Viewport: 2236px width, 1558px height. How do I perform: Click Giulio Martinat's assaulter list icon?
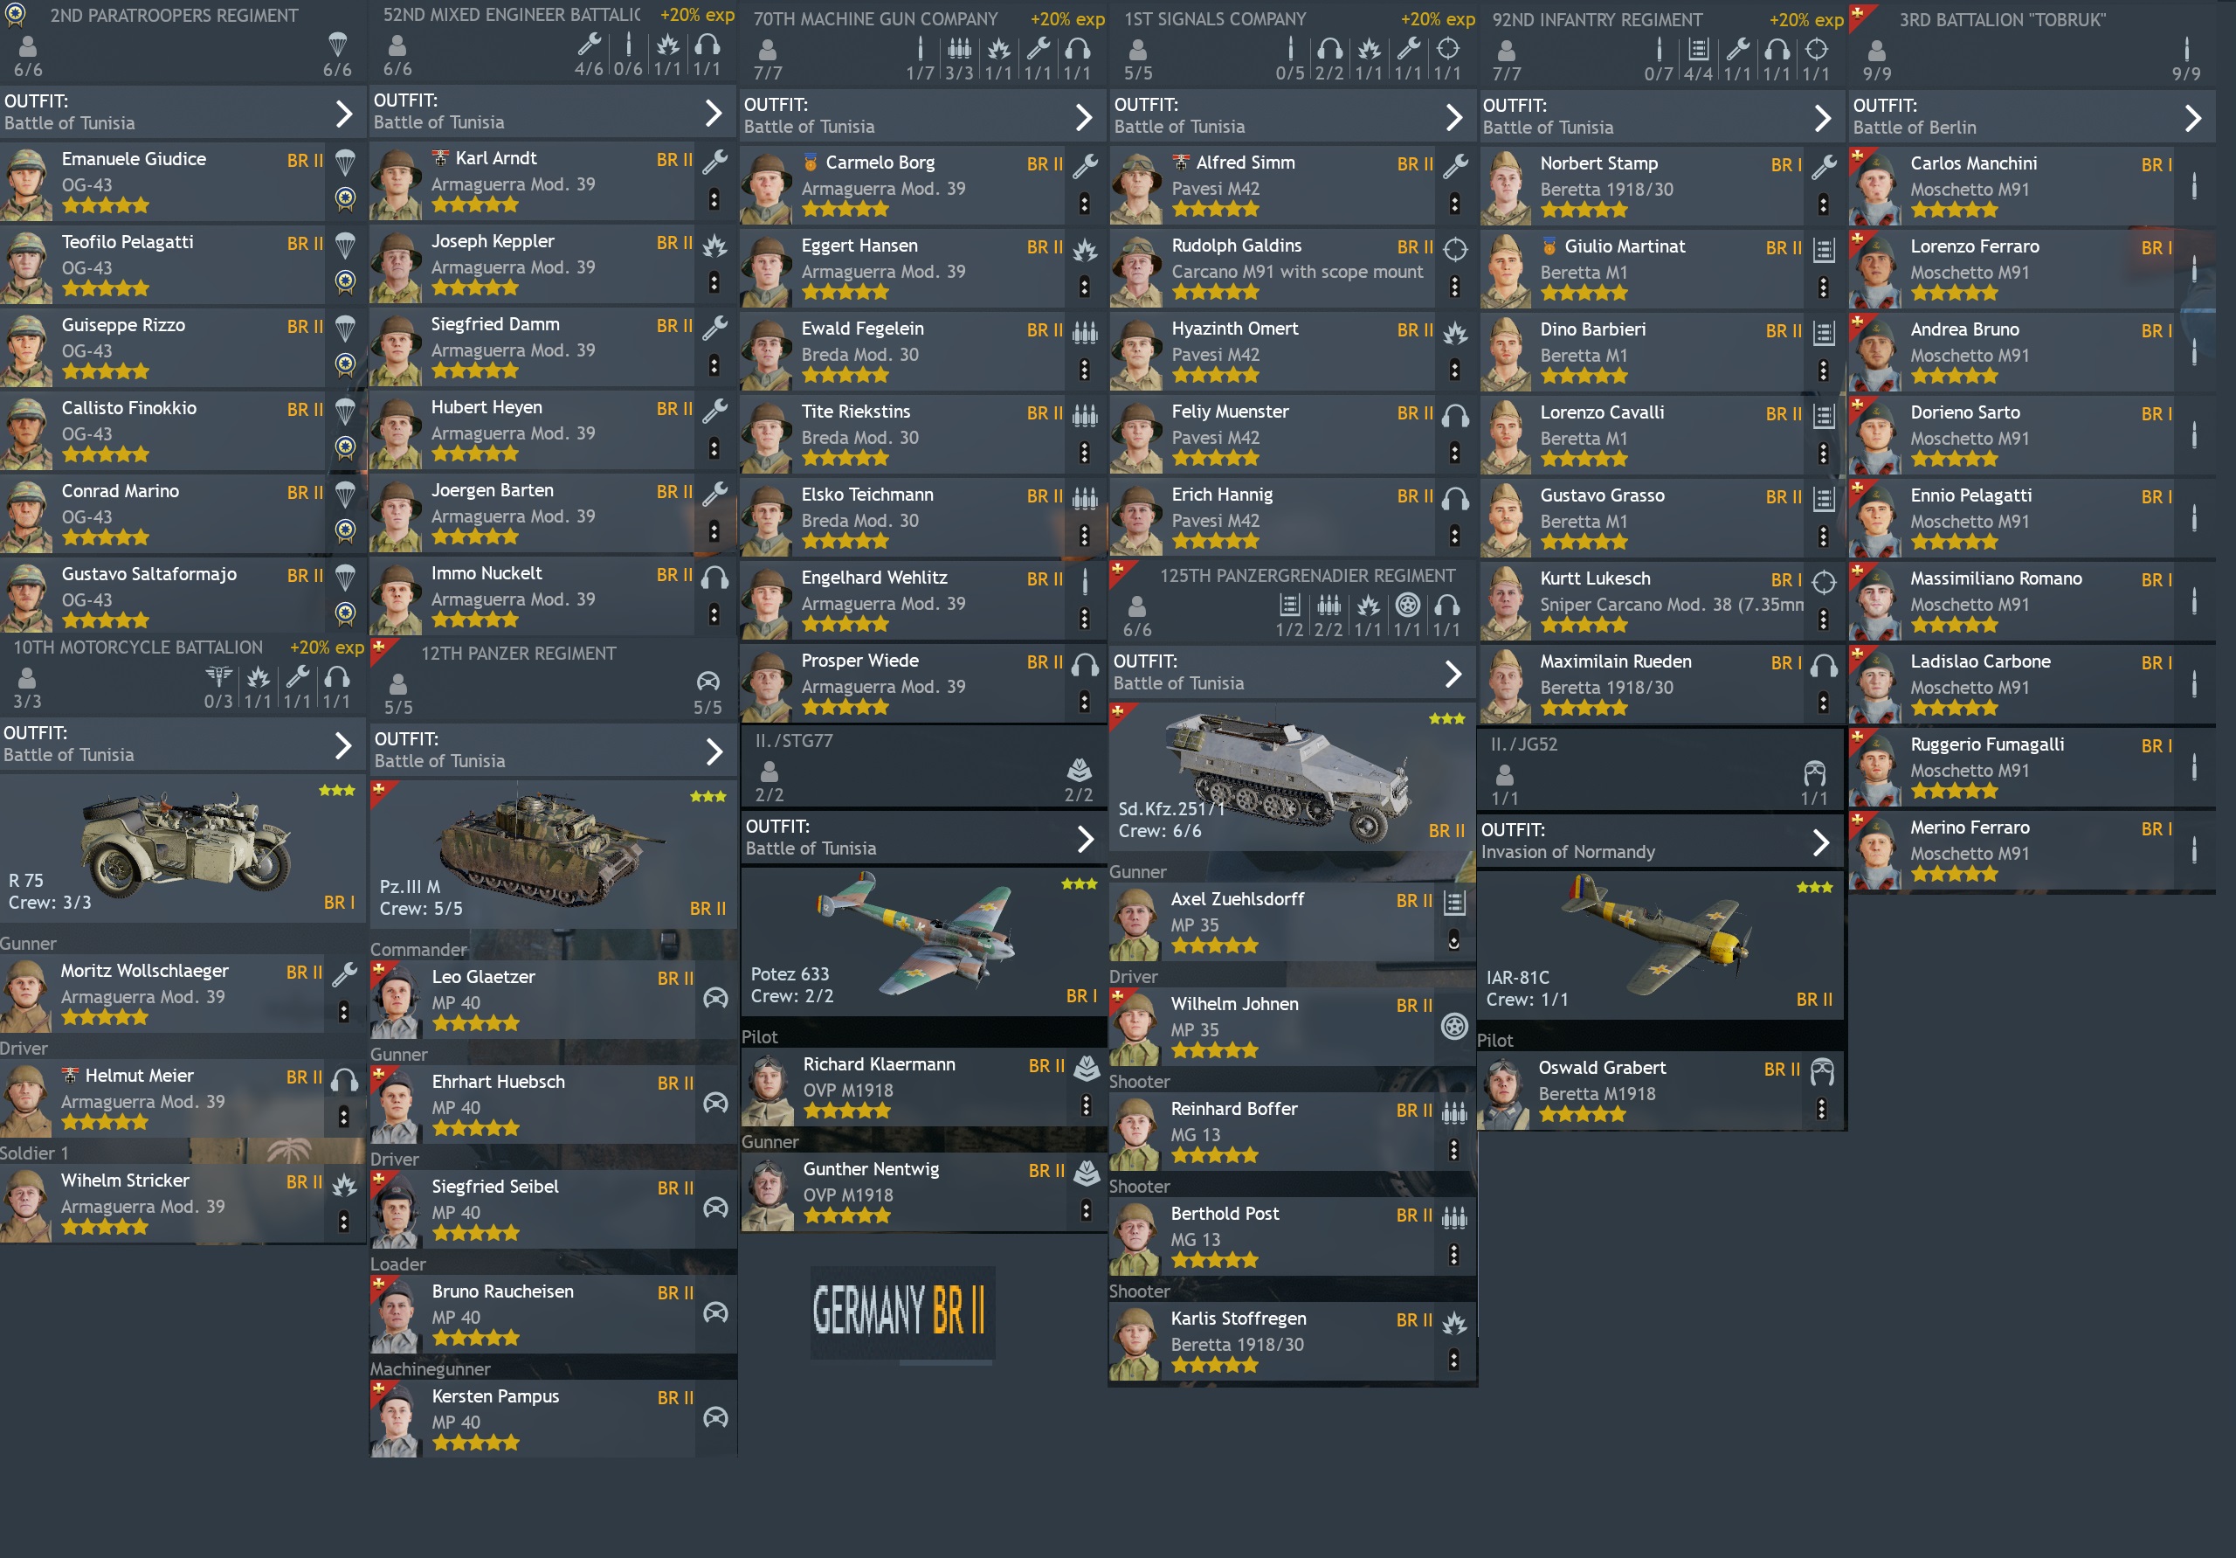[1824, 251]
